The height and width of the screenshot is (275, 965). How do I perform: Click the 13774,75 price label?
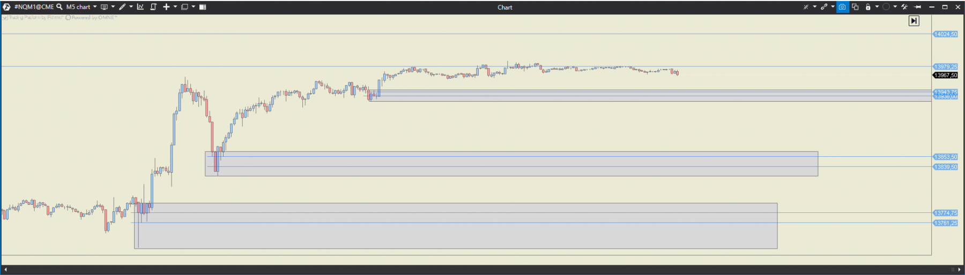pyautogui.click(x=946, y=213)
